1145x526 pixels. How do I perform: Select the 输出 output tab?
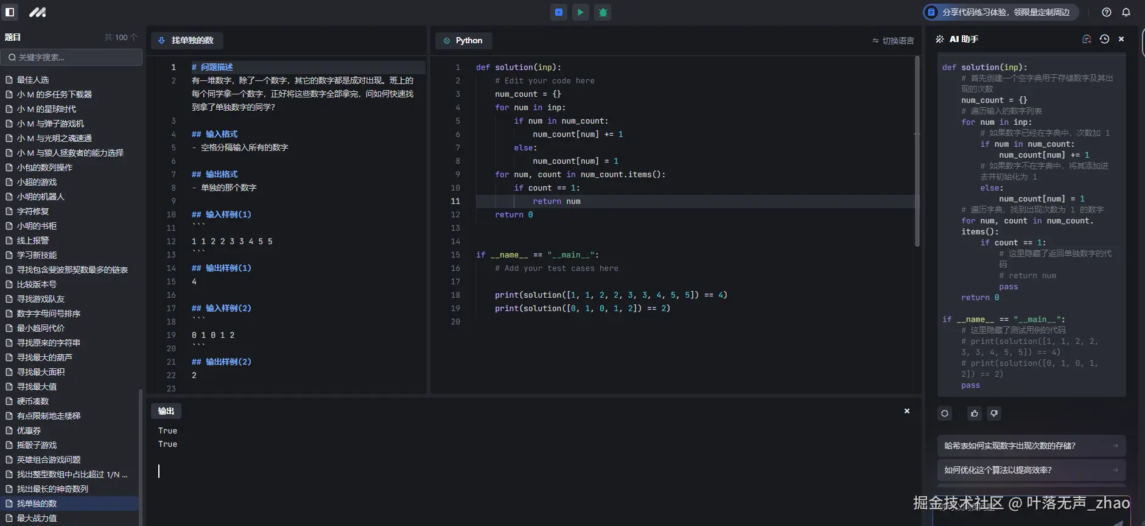pos(166,411)
